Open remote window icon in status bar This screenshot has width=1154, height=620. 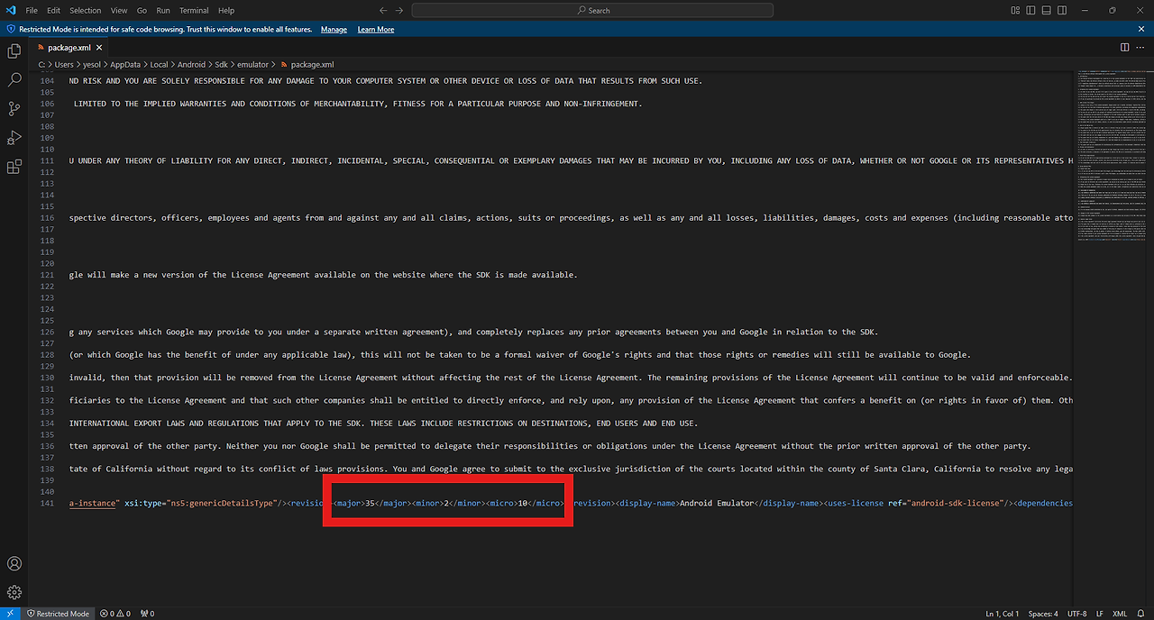(x=10, y=613)
